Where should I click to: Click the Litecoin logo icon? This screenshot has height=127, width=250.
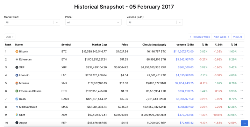click(x=17, y=75)
